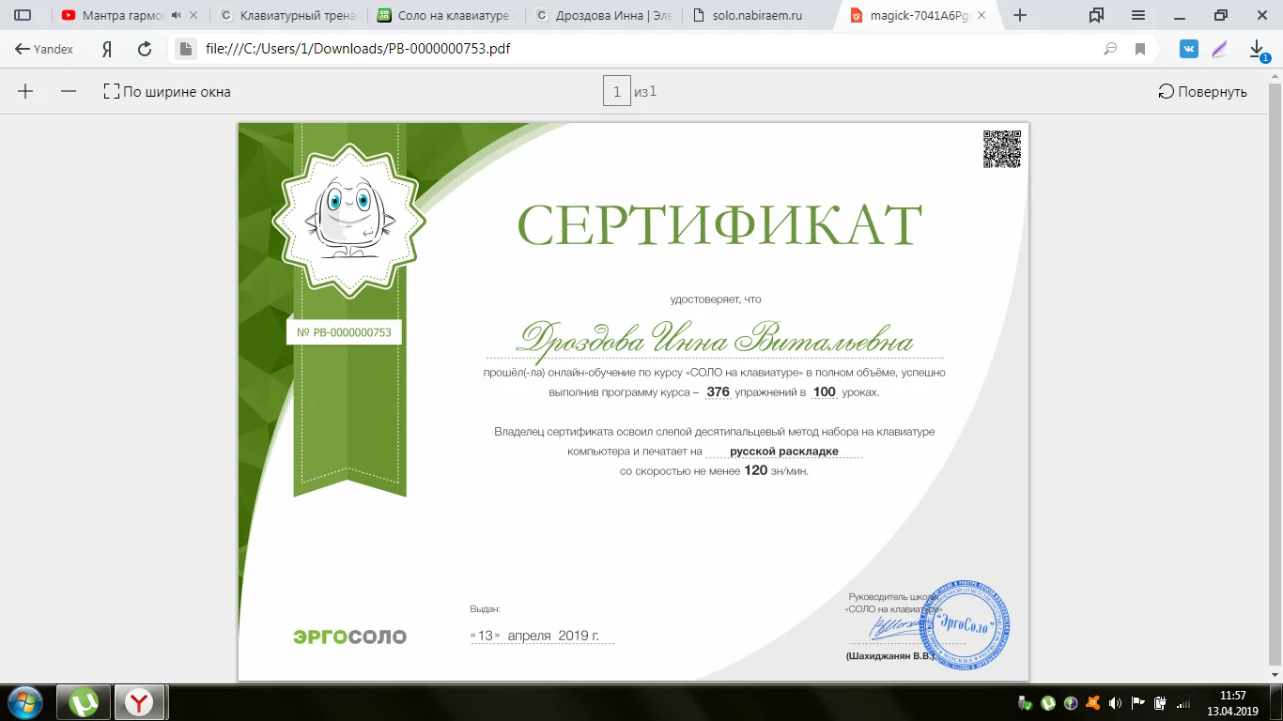Open the purple feather extension icon
The width and height of the screenshot is (1283, 721).
pyautogui.click(x=1219, y=50)
